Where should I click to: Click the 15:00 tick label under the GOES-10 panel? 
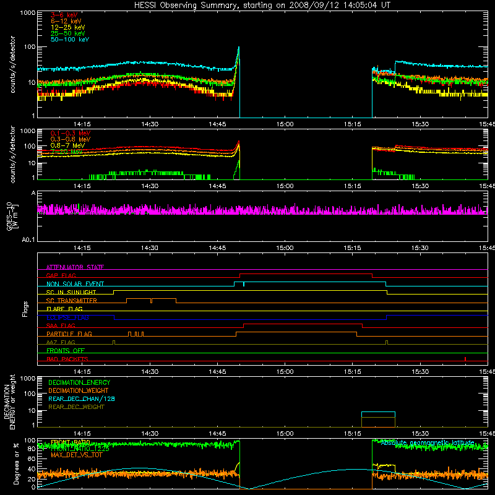pos(285,248)
